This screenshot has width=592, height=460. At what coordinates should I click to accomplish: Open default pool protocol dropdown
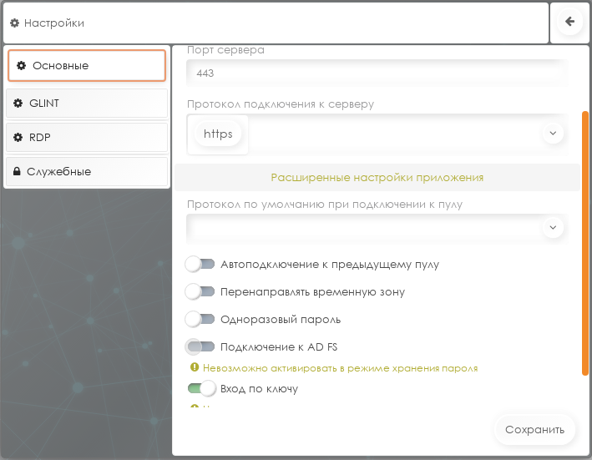552,226
